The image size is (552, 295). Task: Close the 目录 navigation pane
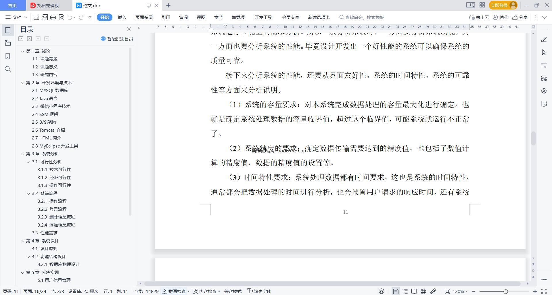pos(129,29)
